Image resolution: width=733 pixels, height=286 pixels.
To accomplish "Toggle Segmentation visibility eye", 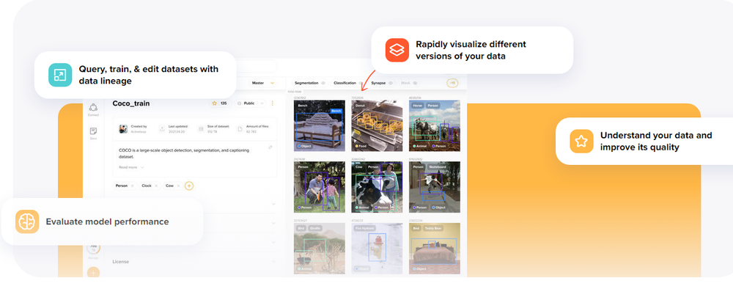I will pyautogui.click(x=323, y=83).
